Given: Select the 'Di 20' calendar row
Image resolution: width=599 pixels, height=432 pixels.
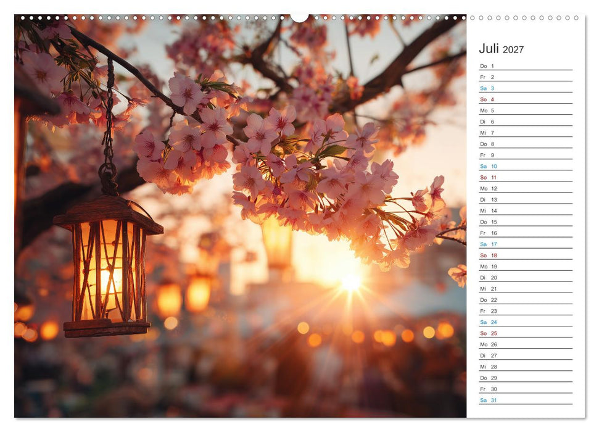Looking at the screenshot, I should pos(526,277).
